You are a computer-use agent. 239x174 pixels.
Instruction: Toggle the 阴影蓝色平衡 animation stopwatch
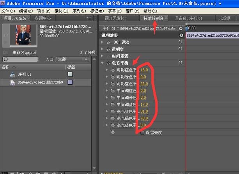(x=113, y=84)
